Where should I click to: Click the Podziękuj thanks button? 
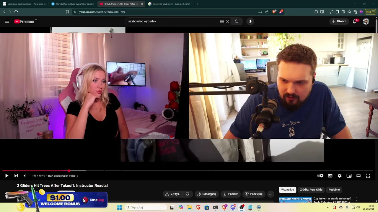pyautogui.click(x=253, y=194)
